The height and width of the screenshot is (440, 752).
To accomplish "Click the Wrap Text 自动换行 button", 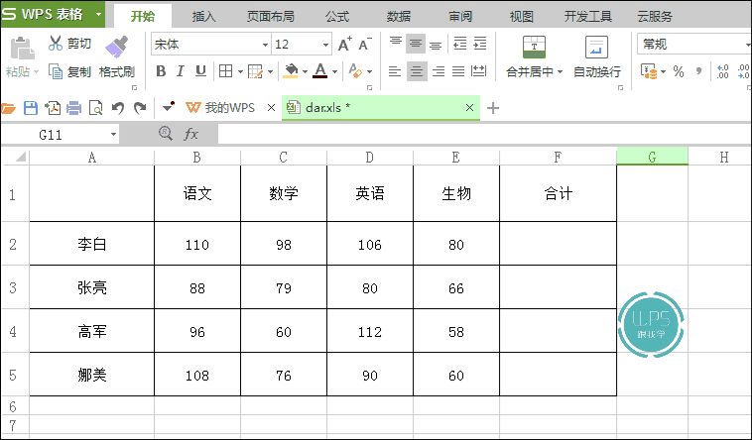I will (x=597, y=57).
